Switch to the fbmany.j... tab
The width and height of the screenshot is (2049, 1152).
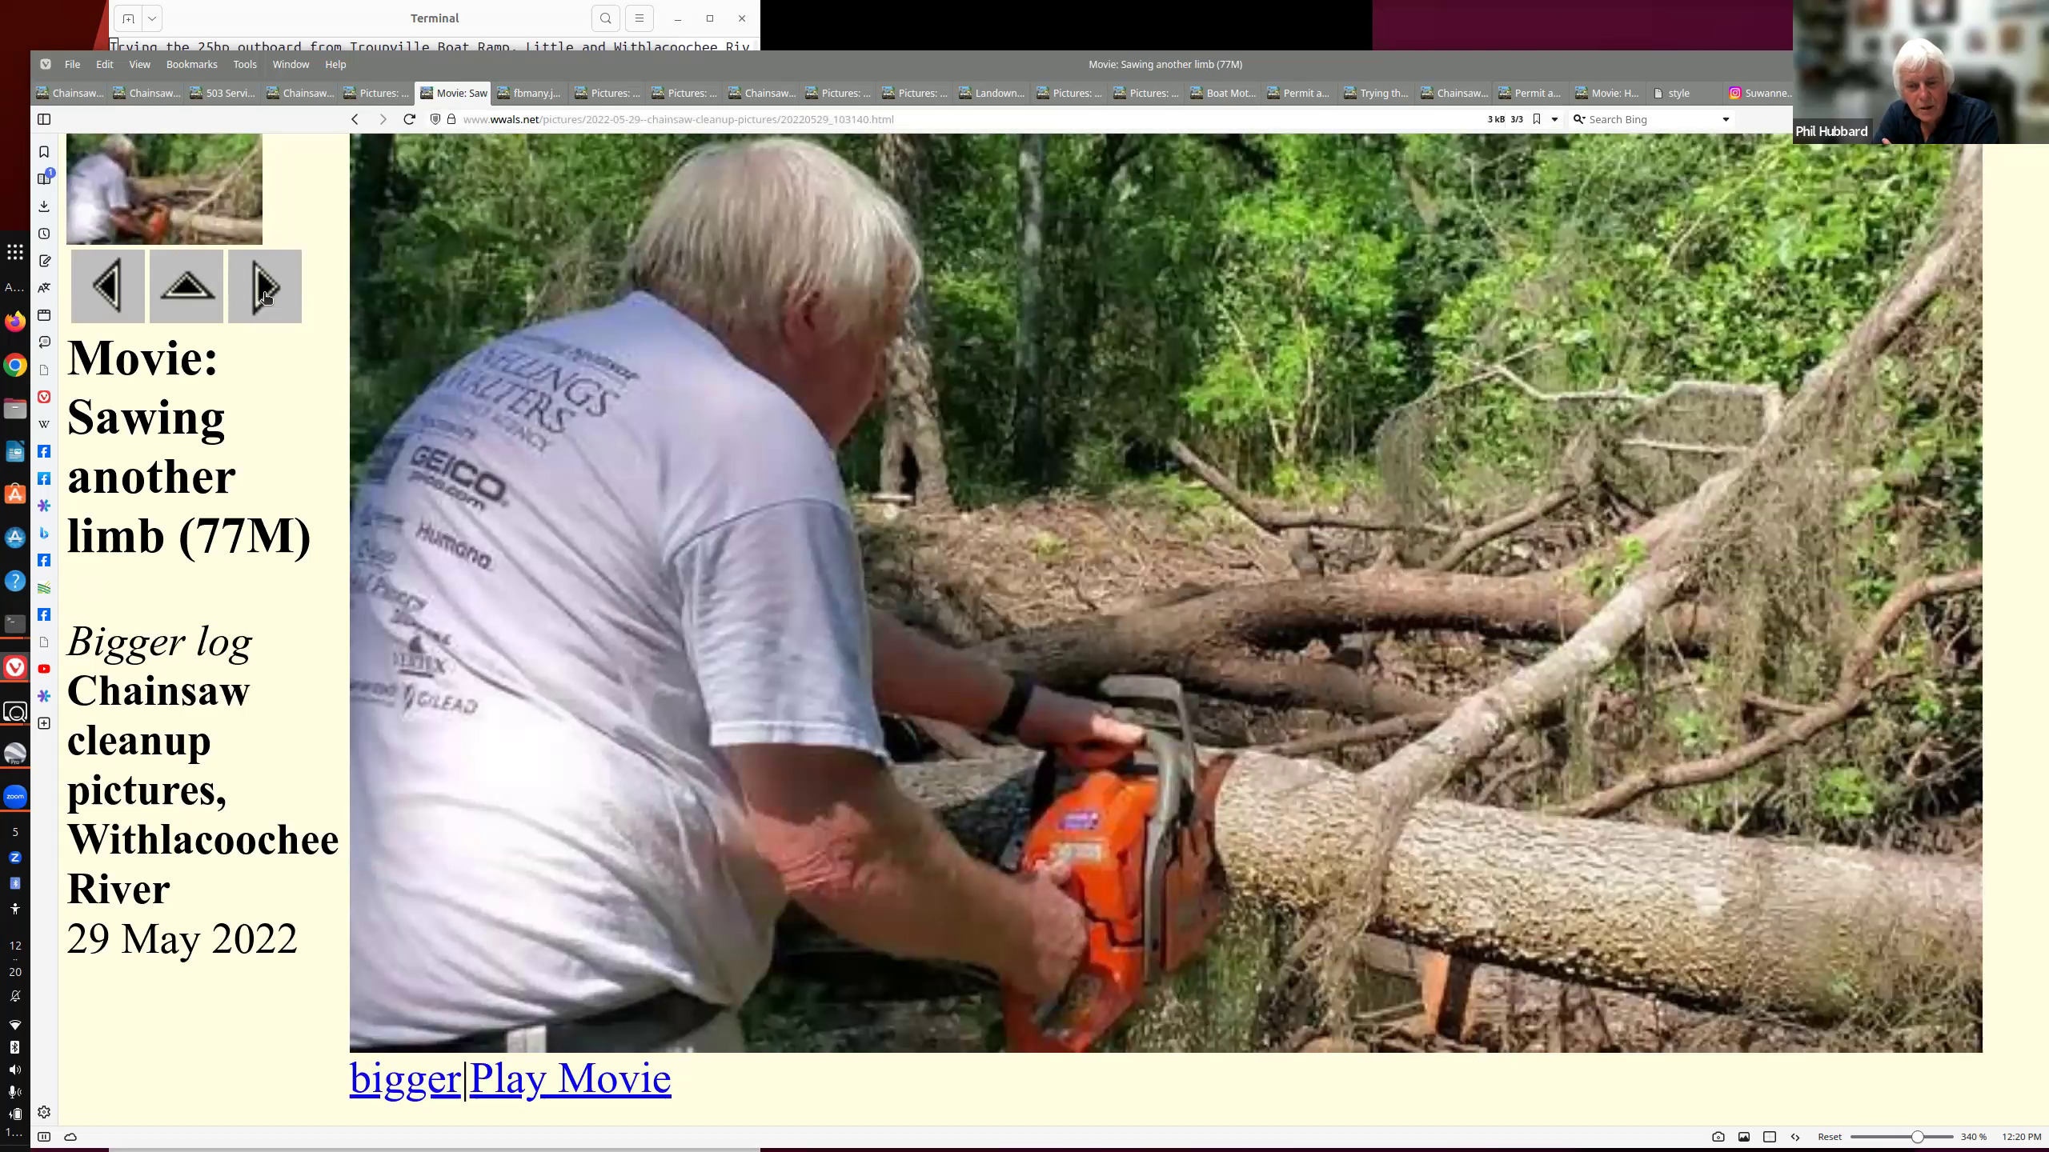[x=529, y=93]
